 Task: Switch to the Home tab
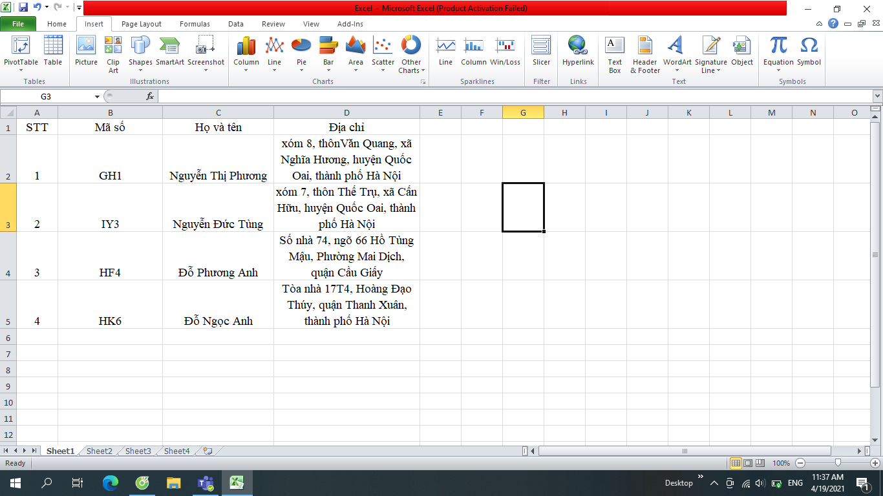57,24
